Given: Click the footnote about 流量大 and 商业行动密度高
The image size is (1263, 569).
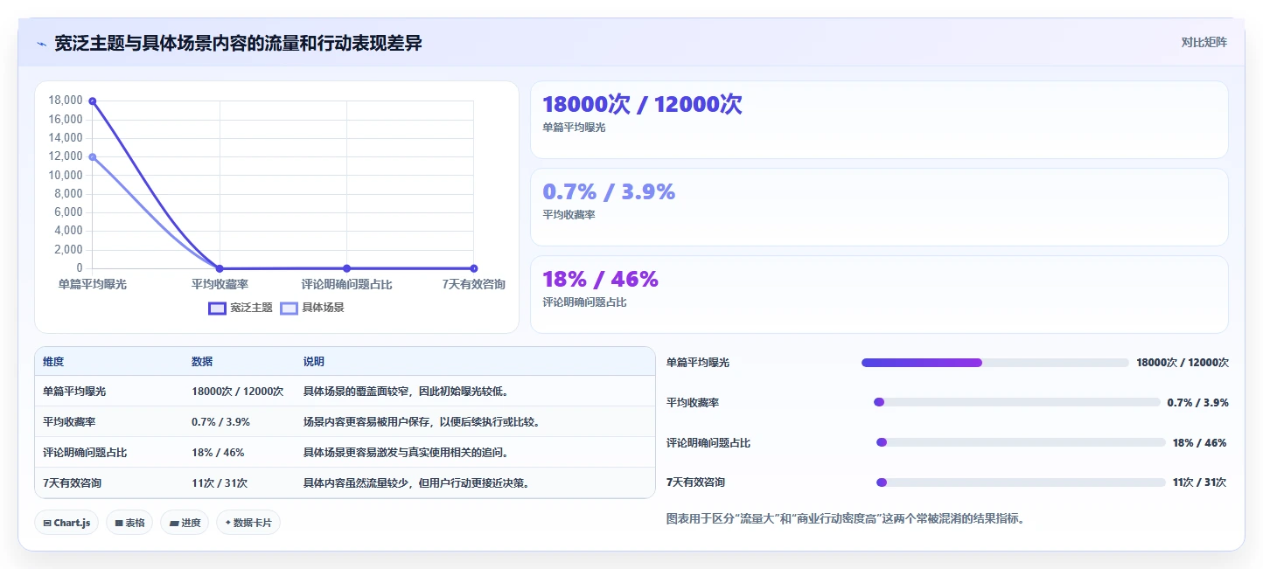Looking at the screenshot, I should (x=845, y=518).
